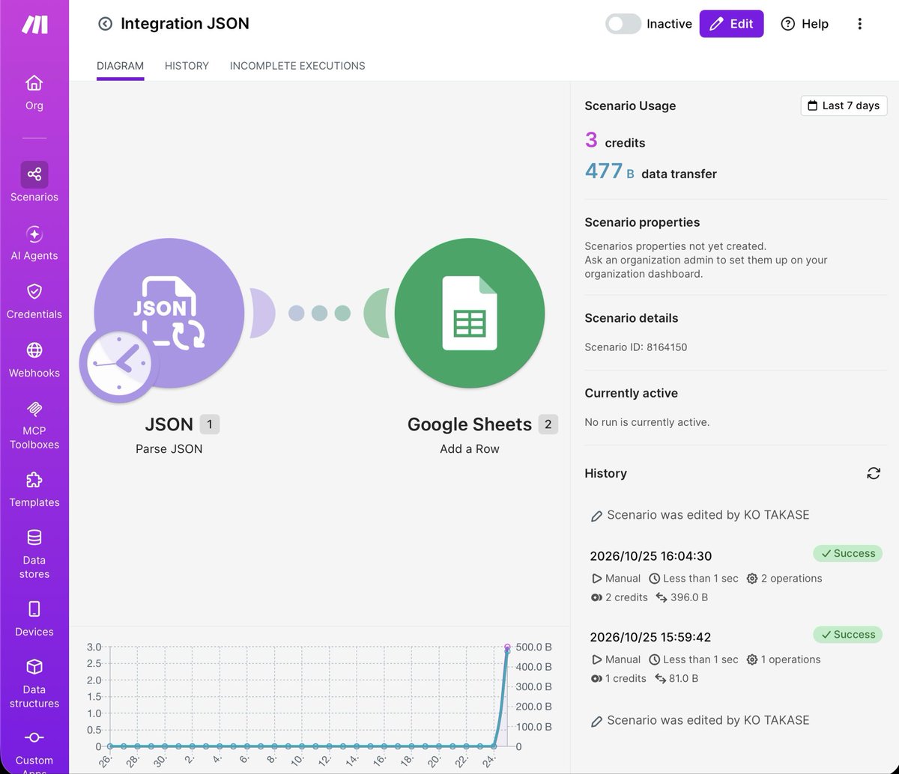This screenshot has width=899, height=774.
Task: Go back using the arrow beside Integration JSON
Action: click(x=105, y=24)
